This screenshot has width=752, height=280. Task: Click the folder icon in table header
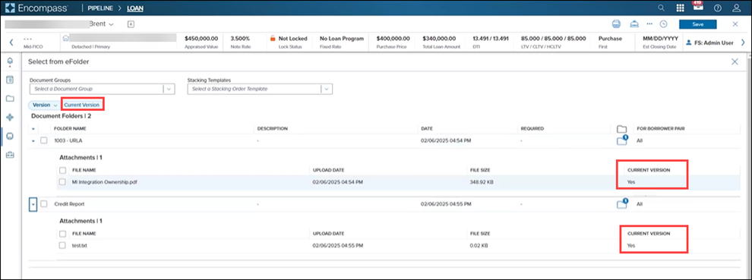click(622, 128)
